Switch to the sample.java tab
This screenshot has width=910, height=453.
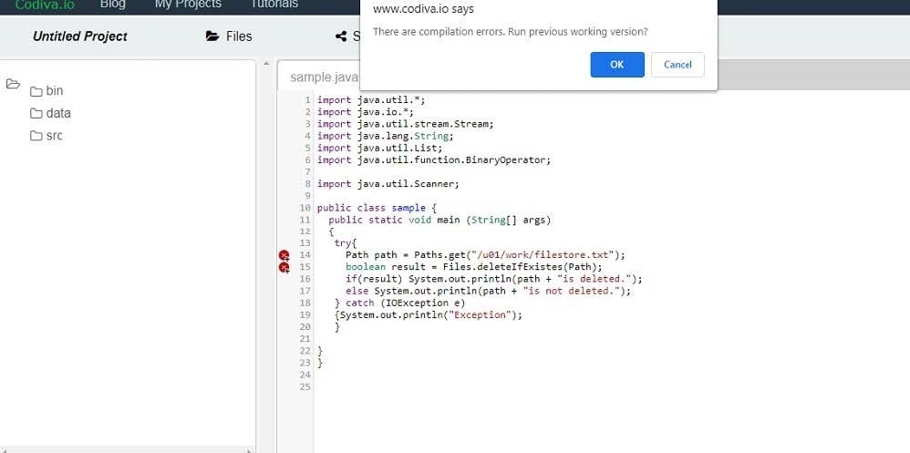(312, 77)
